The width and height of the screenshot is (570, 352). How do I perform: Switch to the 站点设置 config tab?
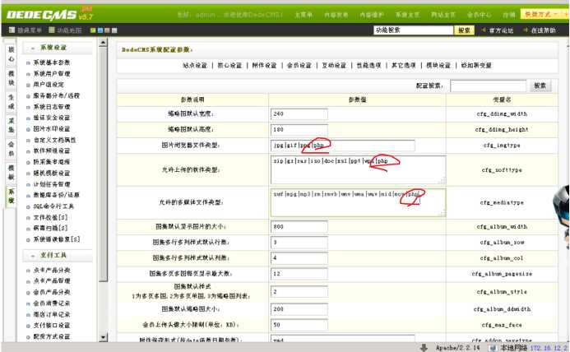(195, 66)
